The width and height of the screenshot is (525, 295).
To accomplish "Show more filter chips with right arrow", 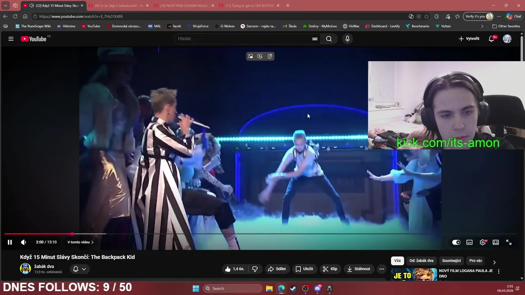I will click(x=494, y=262).
